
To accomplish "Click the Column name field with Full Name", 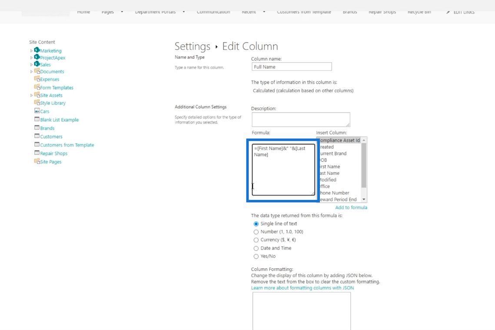I will [x=292, y=67].
